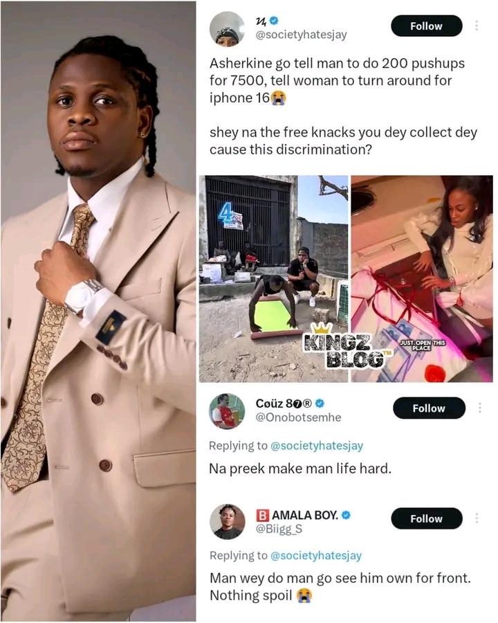Open the @Onobotsemhe handle
Viewport: 498px width, 623px height.
pos(298,417)
